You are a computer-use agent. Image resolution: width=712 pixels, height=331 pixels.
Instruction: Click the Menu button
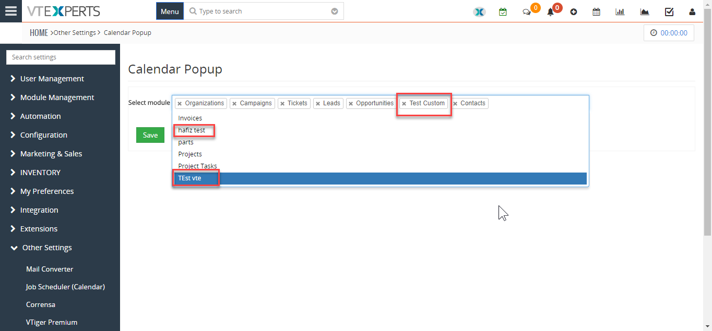click(170, 11)
